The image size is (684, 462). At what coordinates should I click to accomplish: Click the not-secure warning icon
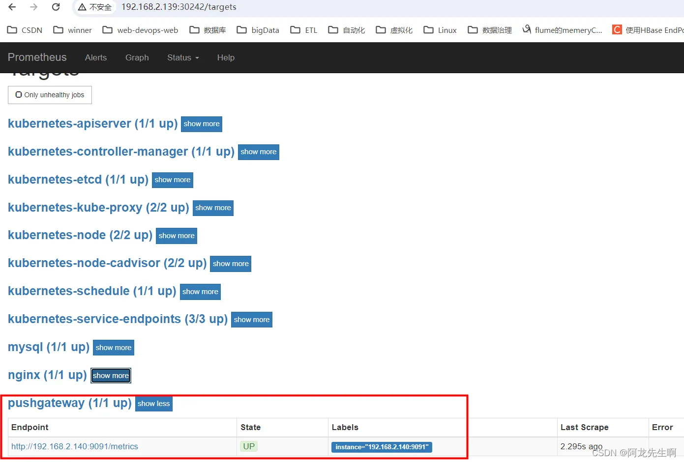(x=82, y=7)
